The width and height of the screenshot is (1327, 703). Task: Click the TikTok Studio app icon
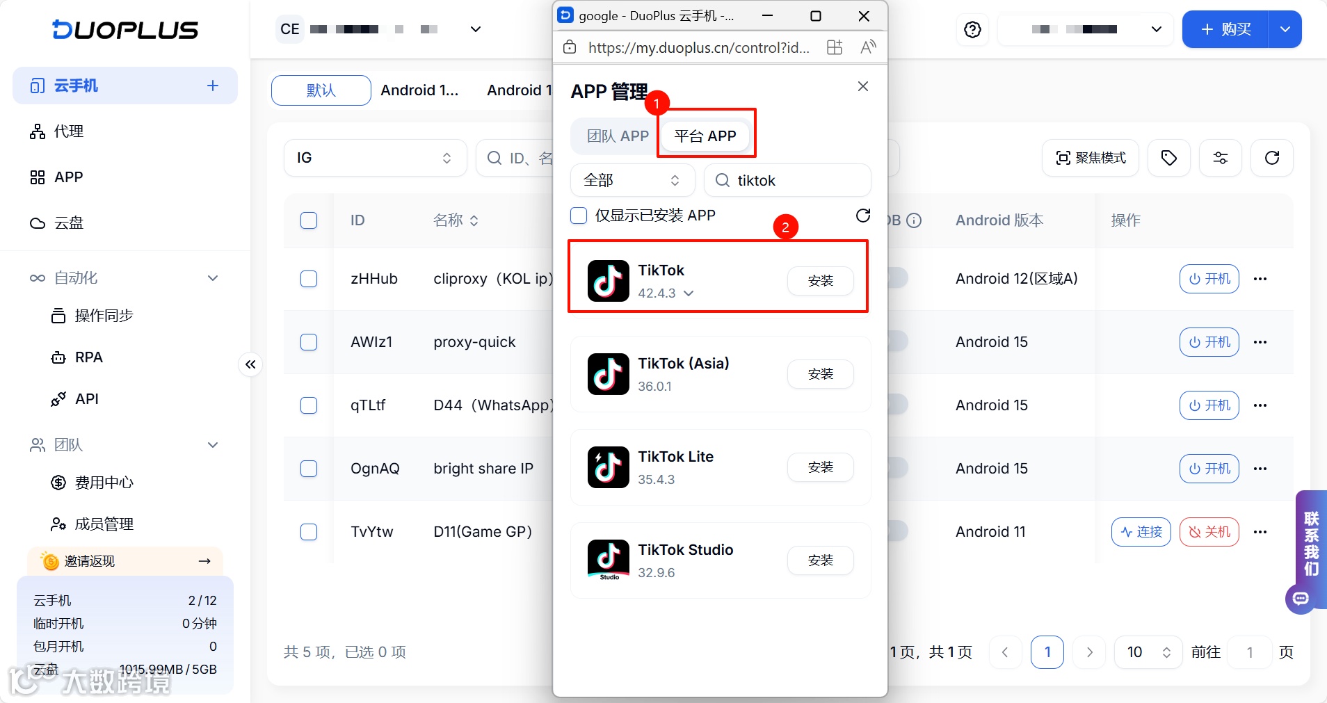pos(609,560)
